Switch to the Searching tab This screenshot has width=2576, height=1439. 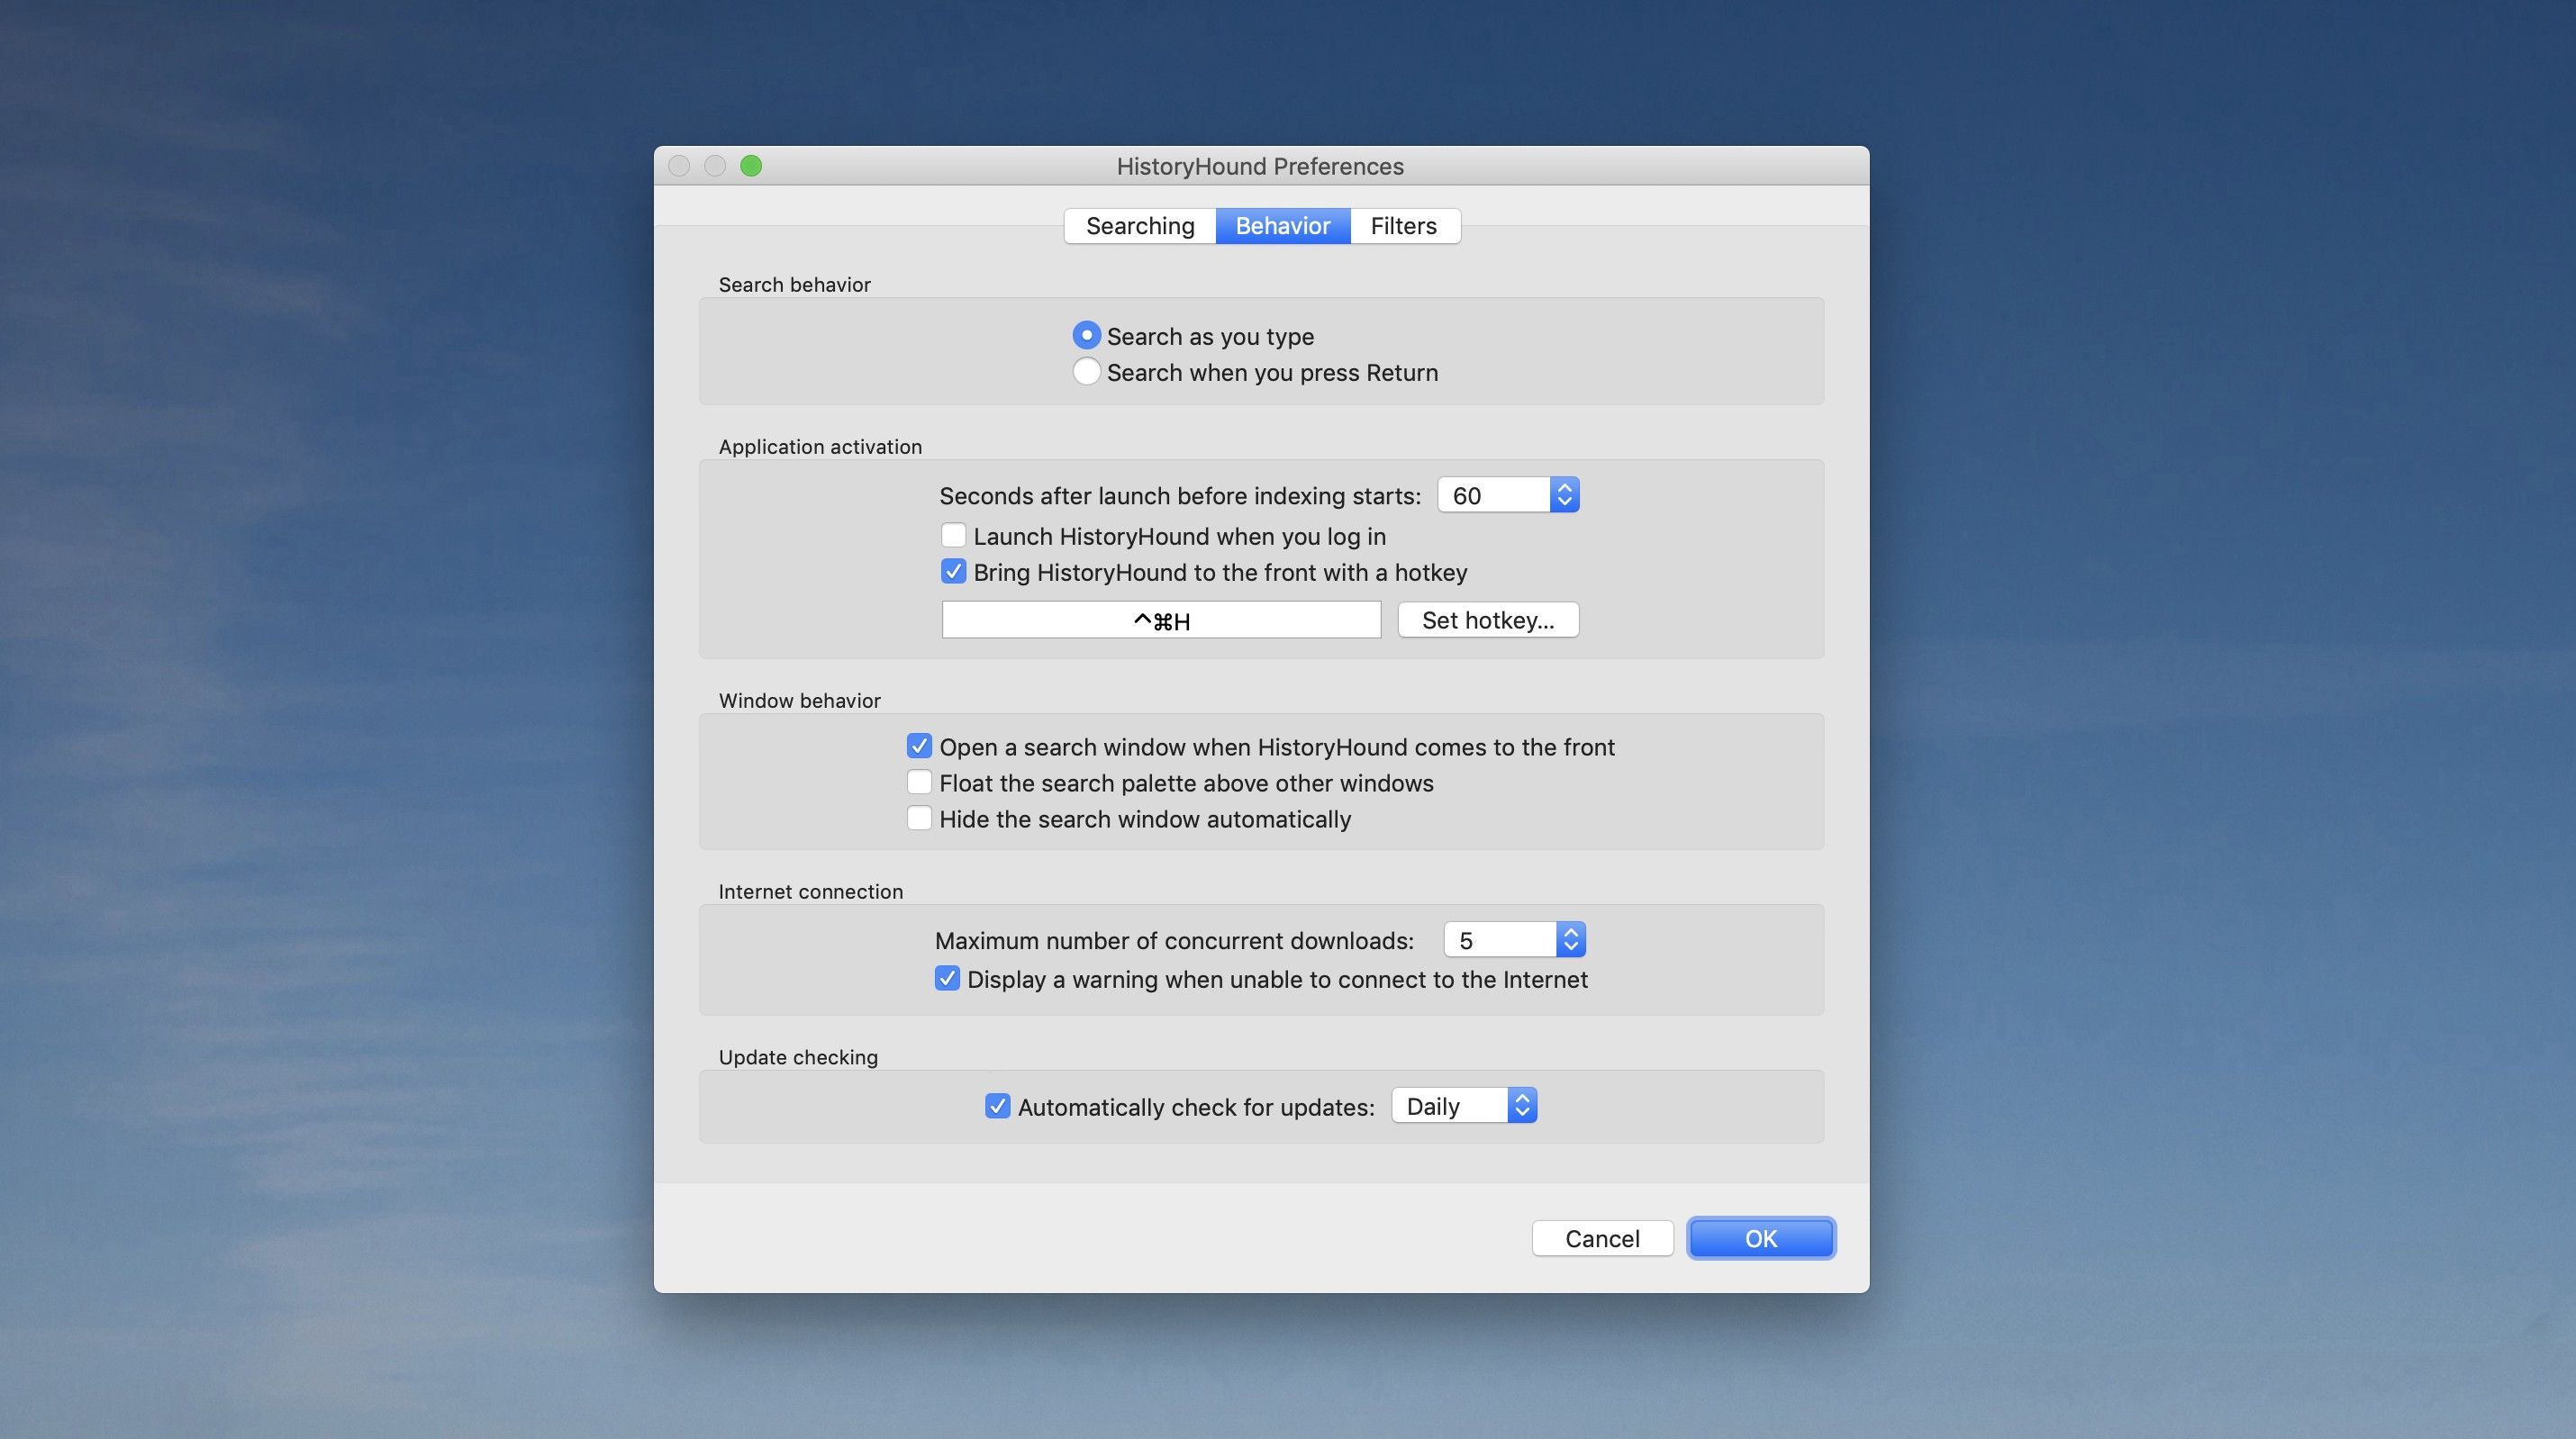click(1140, 226)
